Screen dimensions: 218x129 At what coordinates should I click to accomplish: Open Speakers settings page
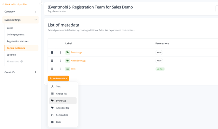point(12,55)
